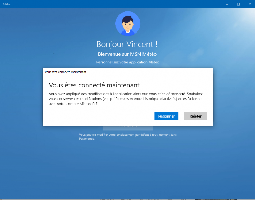The image size is (255, 200).
Task: Click the merge question paragraph in dialog
Action: 126,99
